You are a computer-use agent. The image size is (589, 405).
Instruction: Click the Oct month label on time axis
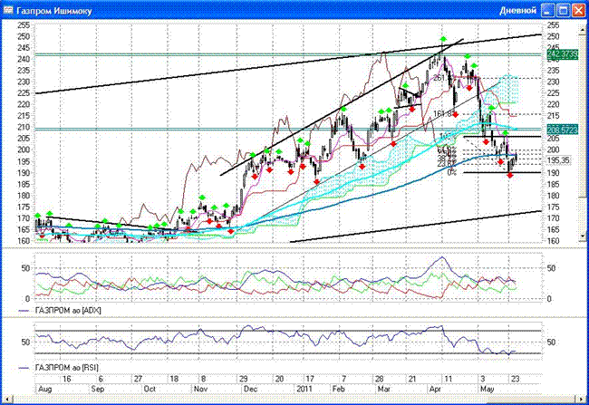coord(150,389)
